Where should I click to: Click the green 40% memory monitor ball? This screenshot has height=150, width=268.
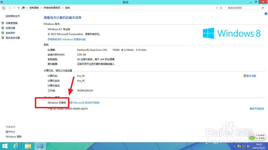252,137
